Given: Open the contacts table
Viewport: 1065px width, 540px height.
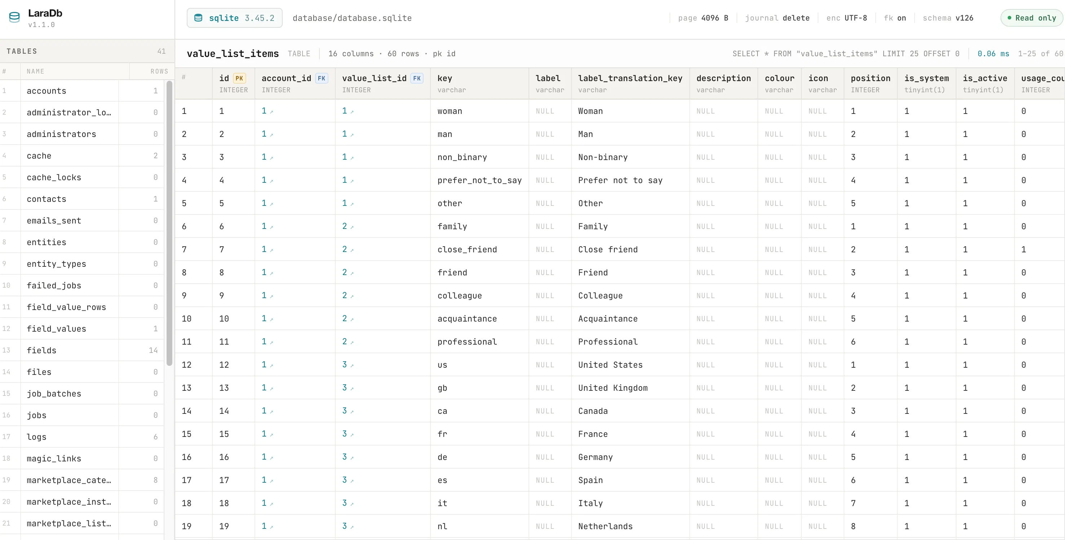Looking at the screenshot, I should coord(82,199).
